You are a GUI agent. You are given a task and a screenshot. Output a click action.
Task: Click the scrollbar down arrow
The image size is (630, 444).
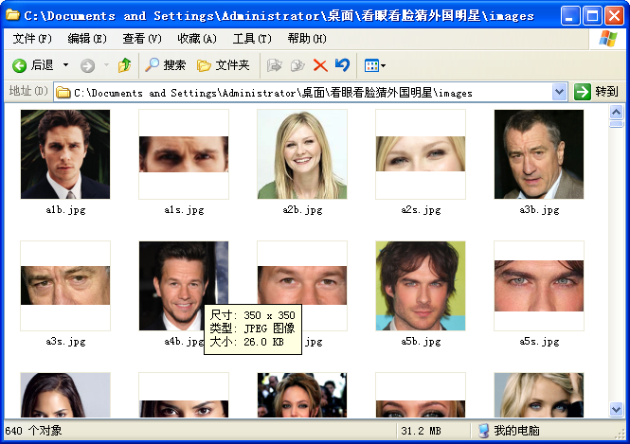pos(616,409)
